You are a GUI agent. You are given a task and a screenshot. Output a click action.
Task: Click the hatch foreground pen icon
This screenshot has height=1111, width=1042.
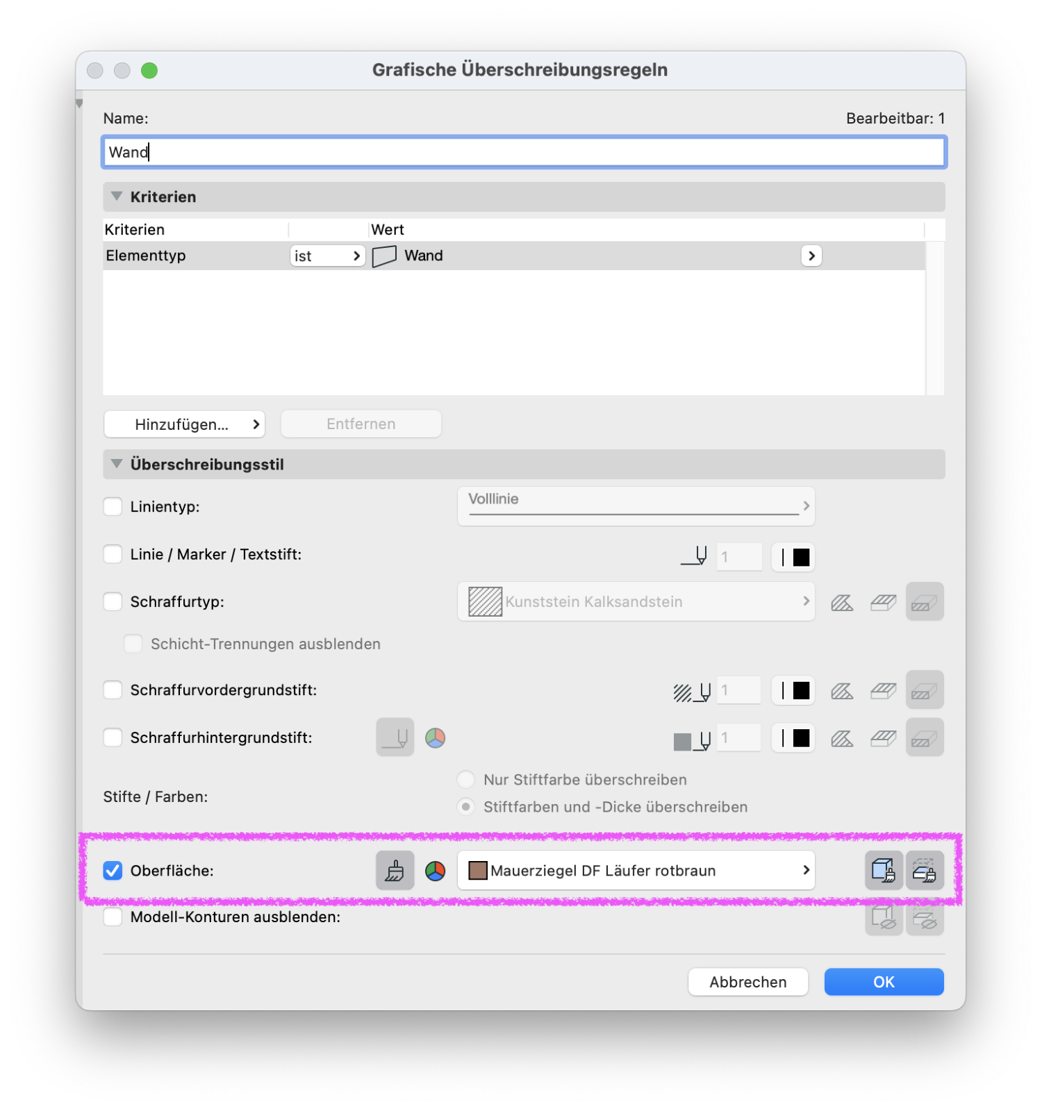tap(692, 692)
